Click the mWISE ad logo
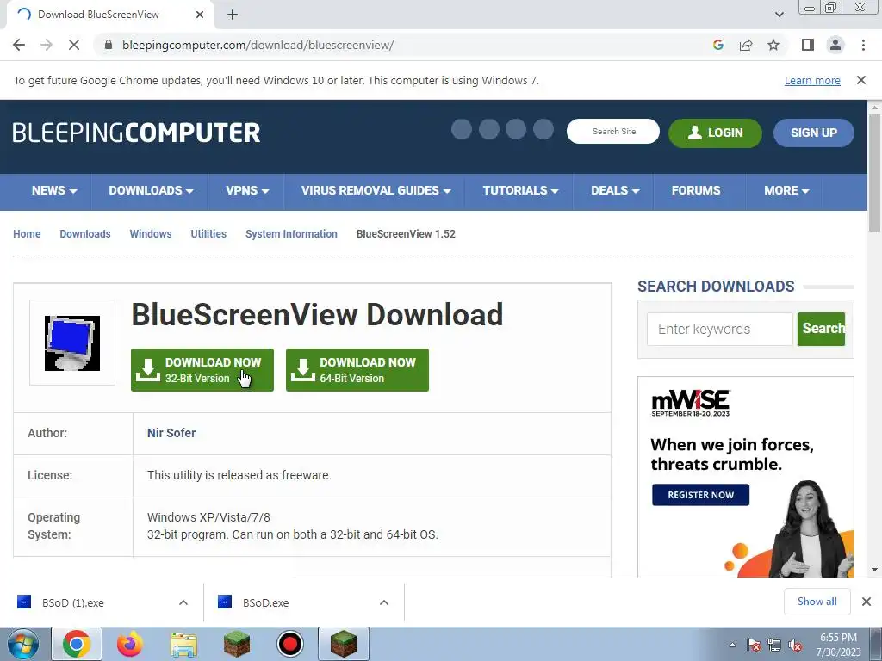This screenshot has height=661, width=882. 691,403
